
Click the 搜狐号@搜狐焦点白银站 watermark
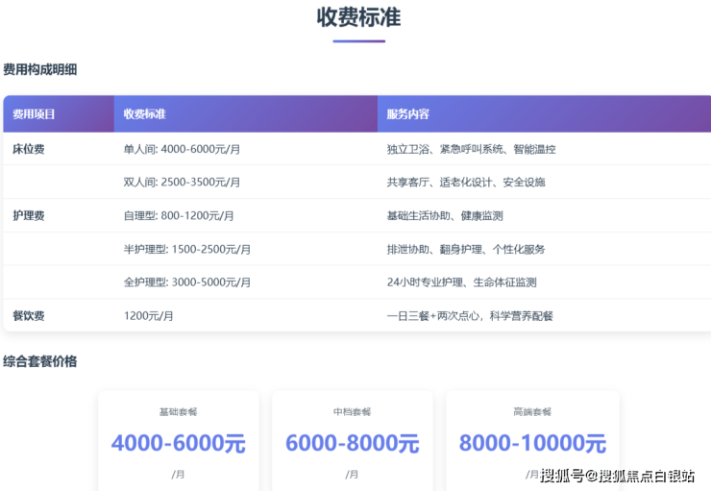click(x=617, y=476)
